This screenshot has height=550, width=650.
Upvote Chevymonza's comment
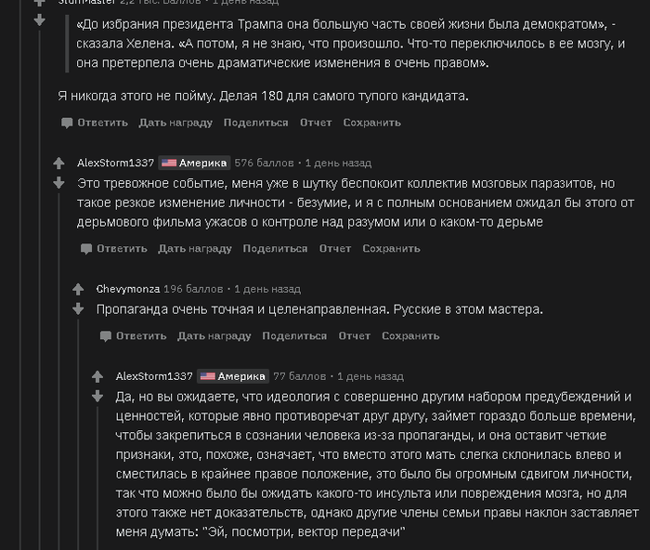point(78,289)
